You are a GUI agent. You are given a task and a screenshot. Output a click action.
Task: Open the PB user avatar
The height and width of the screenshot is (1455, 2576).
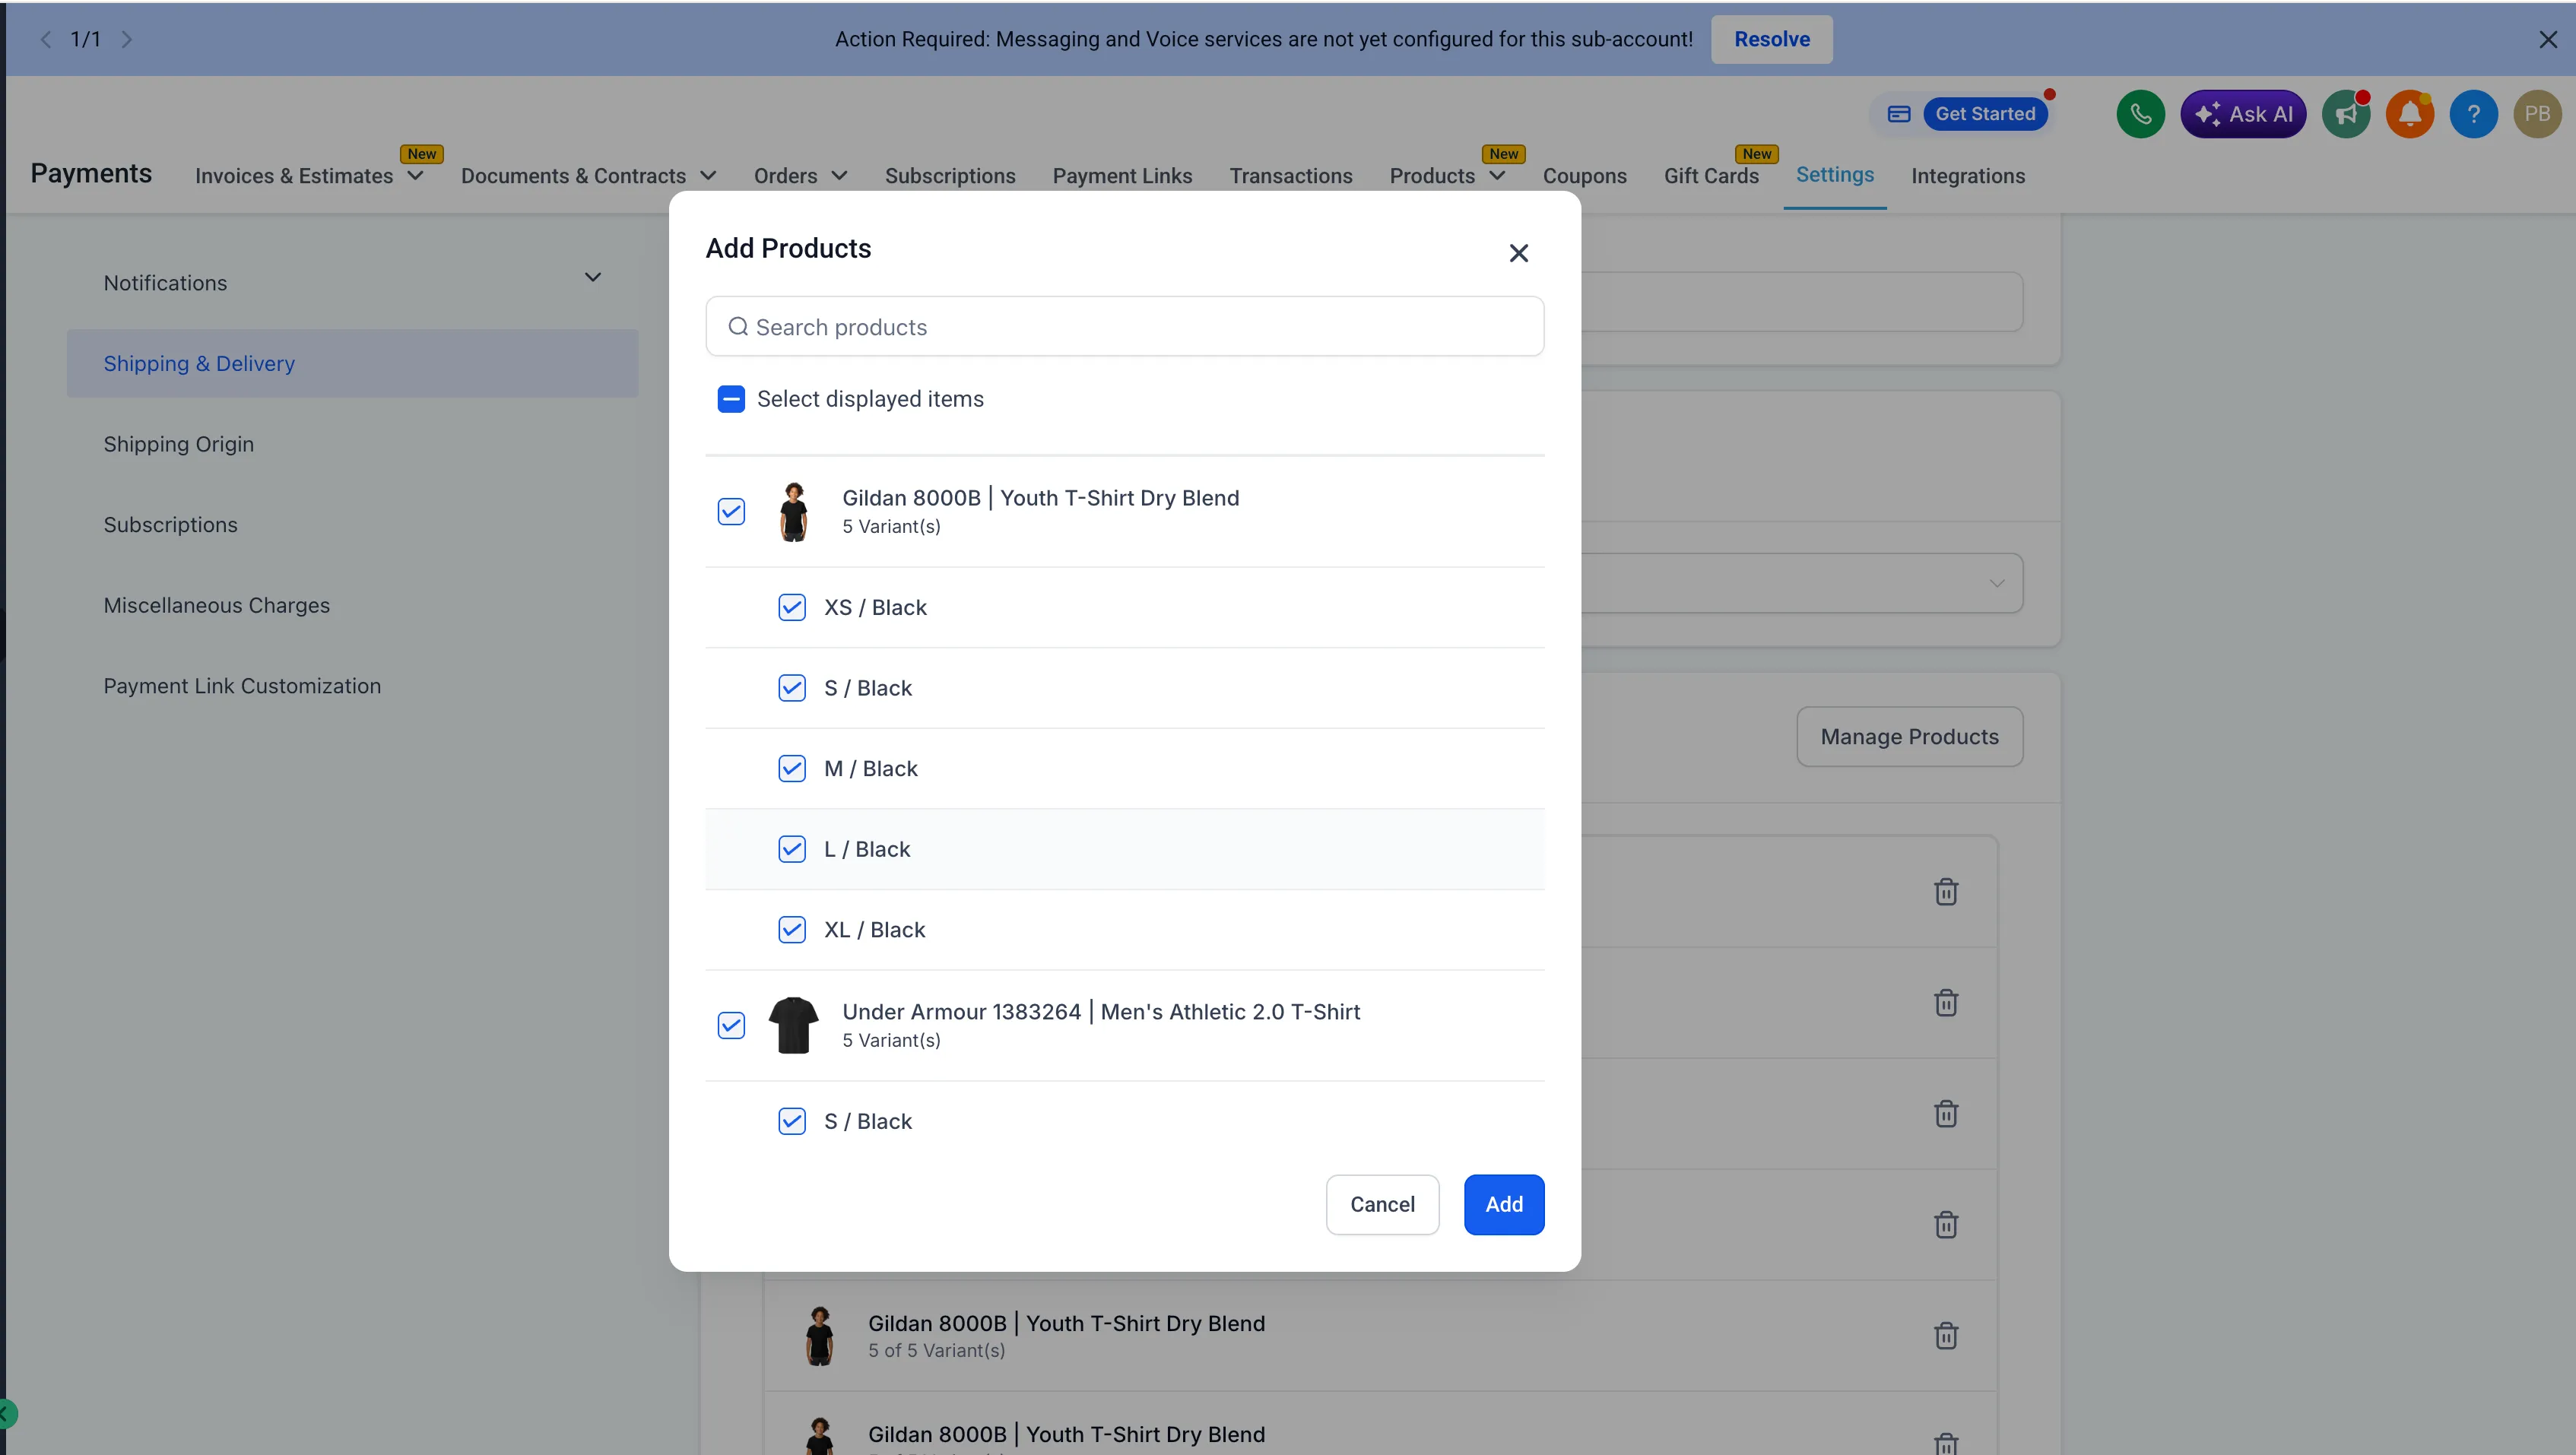coord(2537,114)
